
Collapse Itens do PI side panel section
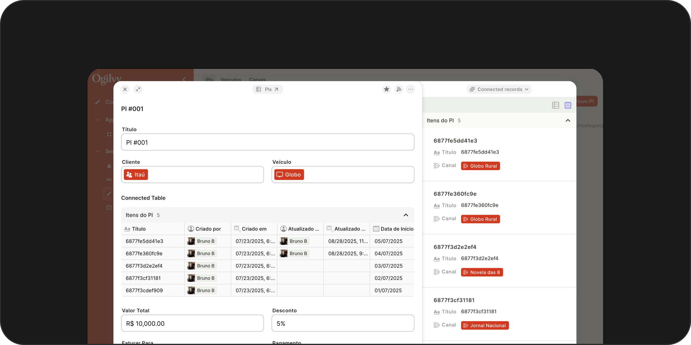click(568, 120)
